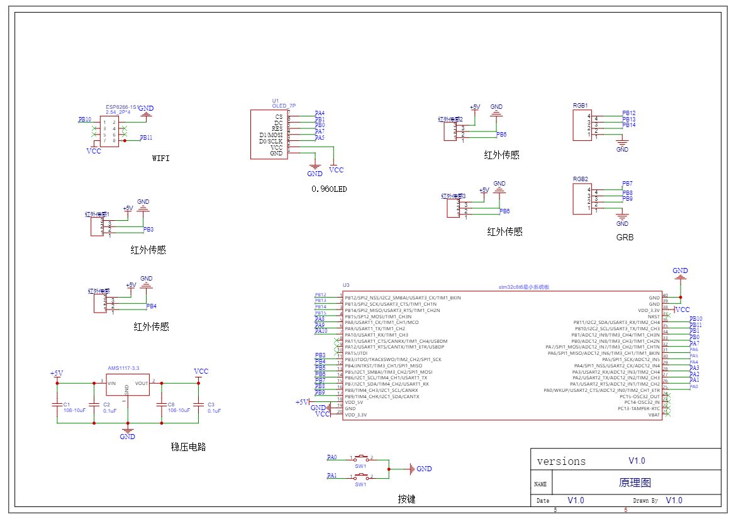Screen dimensions: 736x519
Task: Click the "0.96OLED" section label
Action: [x=329, y=189]
